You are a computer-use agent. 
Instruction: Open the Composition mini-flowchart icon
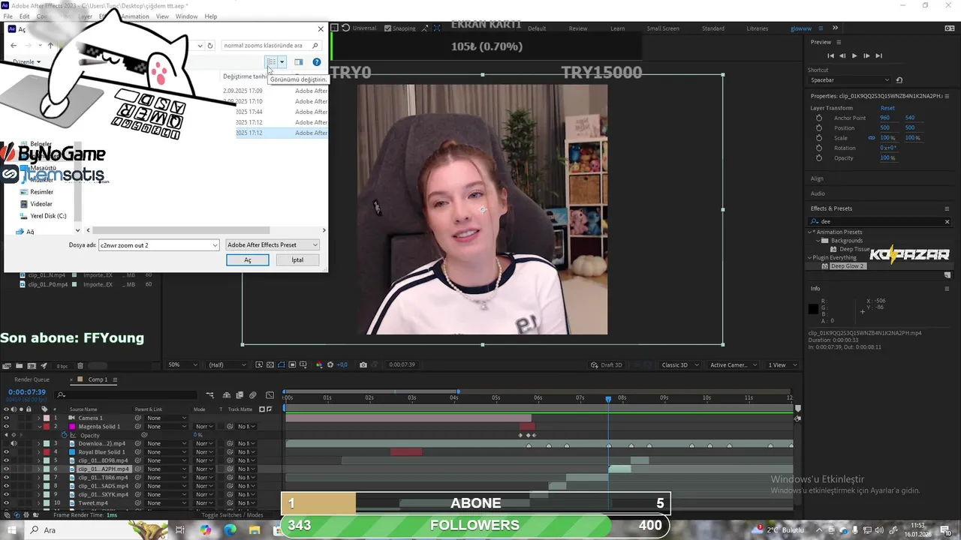click(212, 395)
